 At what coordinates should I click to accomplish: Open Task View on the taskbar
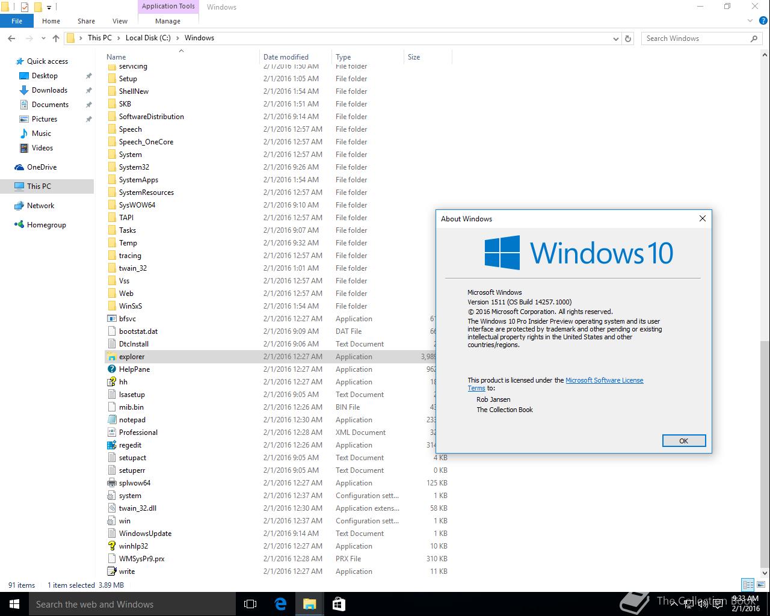point(250,604)
